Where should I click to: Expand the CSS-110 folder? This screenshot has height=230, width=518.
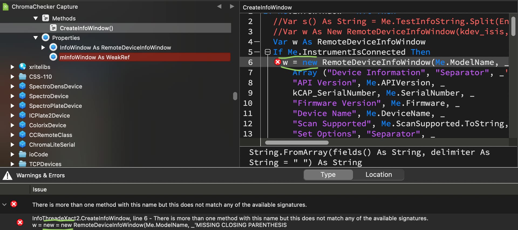(x=12, y=77)
